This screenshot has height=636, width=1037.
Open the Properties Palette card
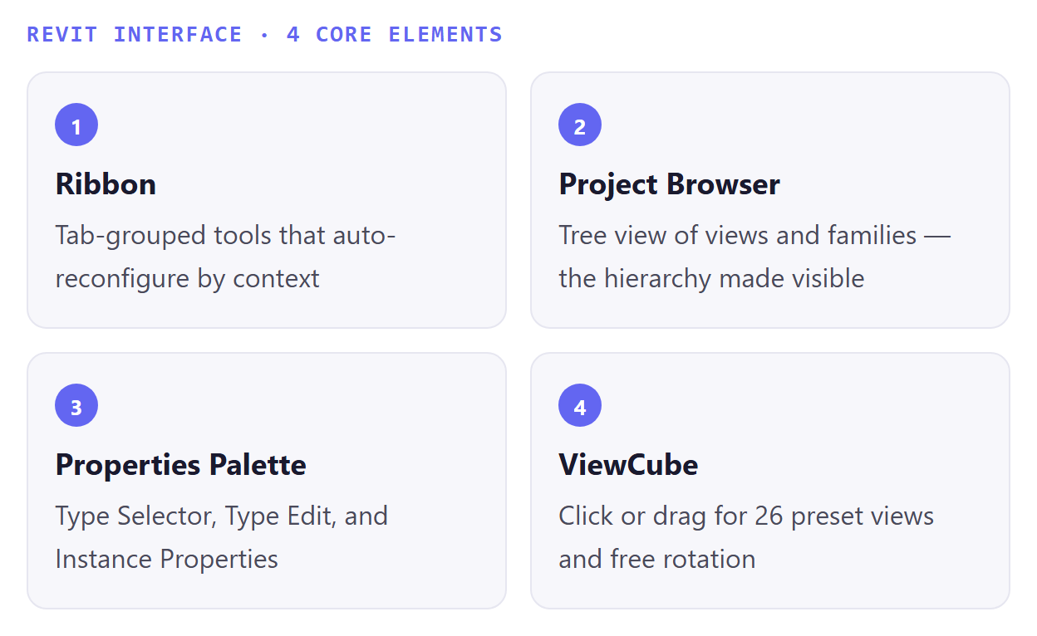pyautogui.click(x=267, y=481)
